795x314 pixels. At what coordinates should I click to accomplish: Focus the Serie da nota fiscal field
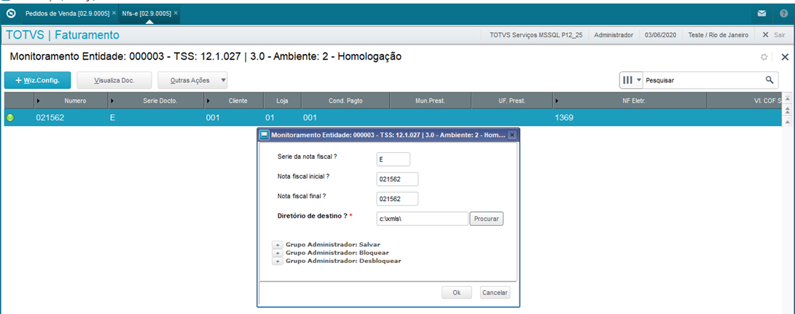[x=393, y=160]
